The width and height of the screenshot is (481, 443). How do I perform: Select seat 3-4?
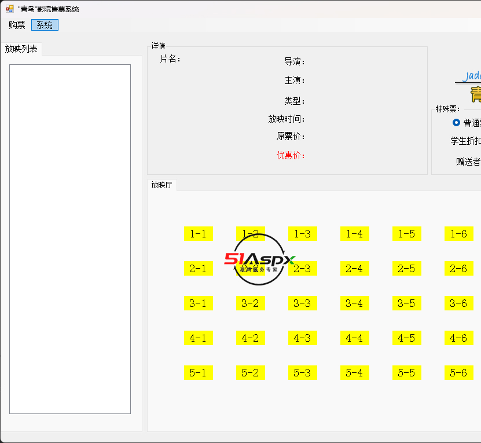tap(355, 303)
